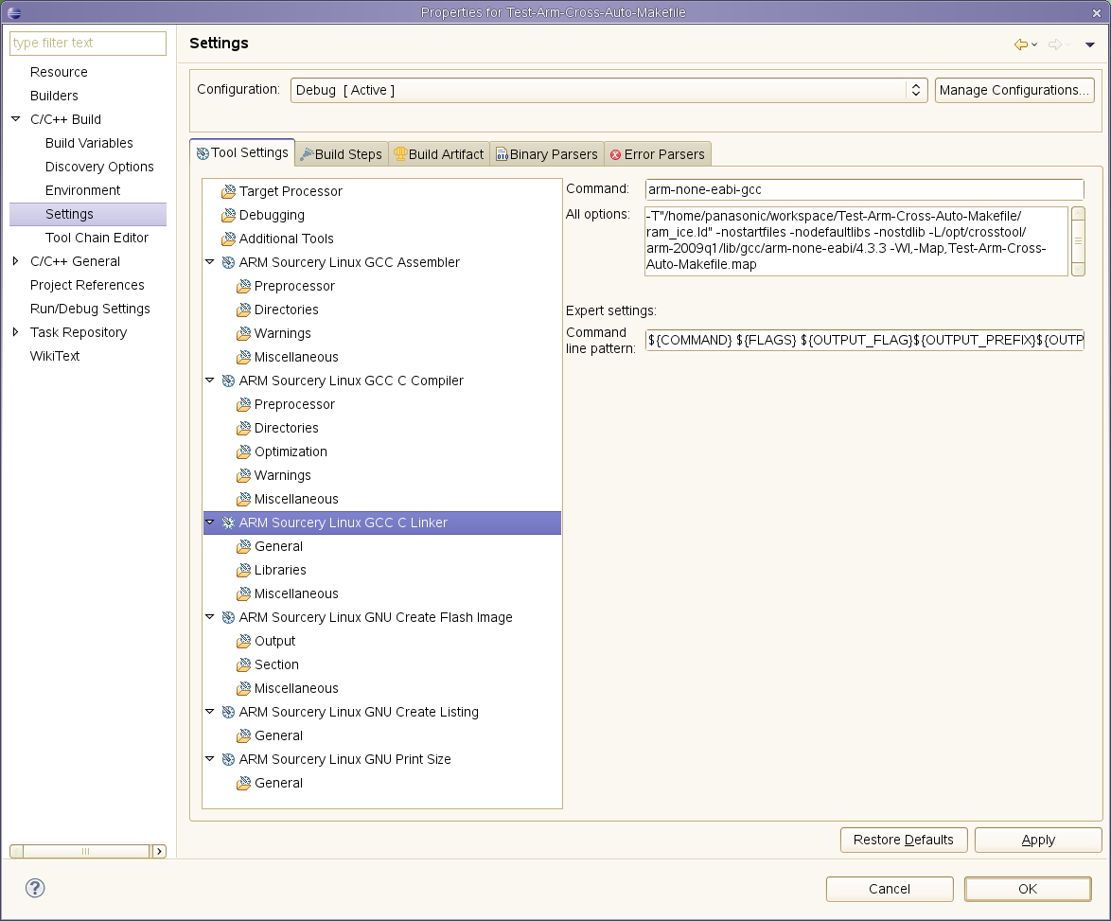Click the GCC C Linker tool icon
This screenshot has height=921, width=1111.
(x=228, y=522)
